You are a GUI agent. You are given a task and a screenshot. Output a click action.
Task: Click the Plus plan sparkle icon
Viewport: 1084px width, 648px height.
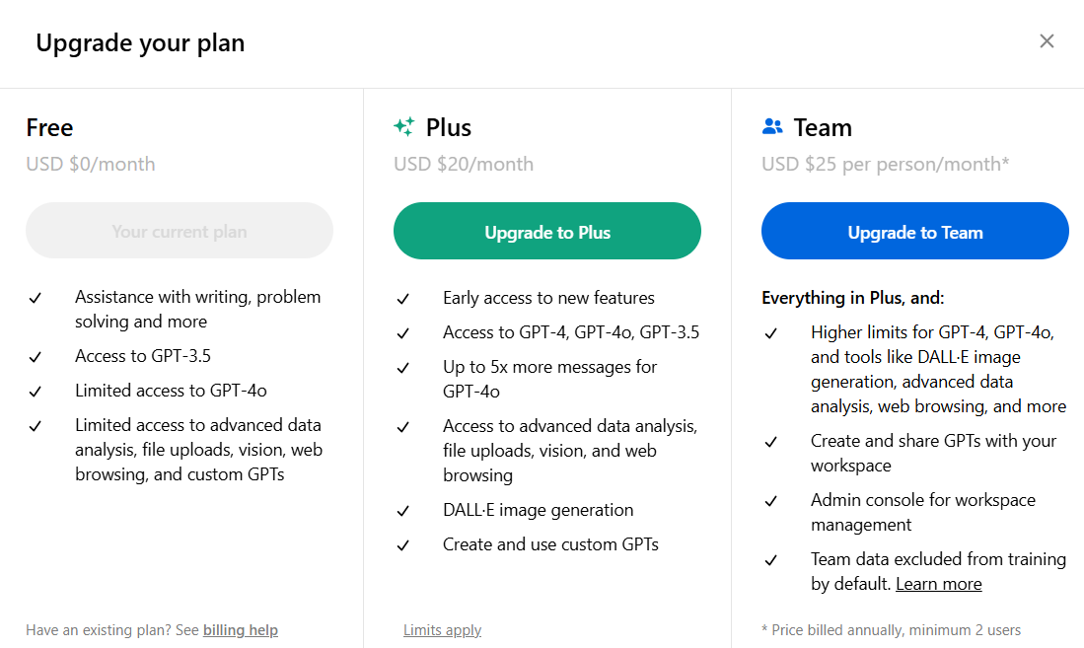click(x=404, y=127)
